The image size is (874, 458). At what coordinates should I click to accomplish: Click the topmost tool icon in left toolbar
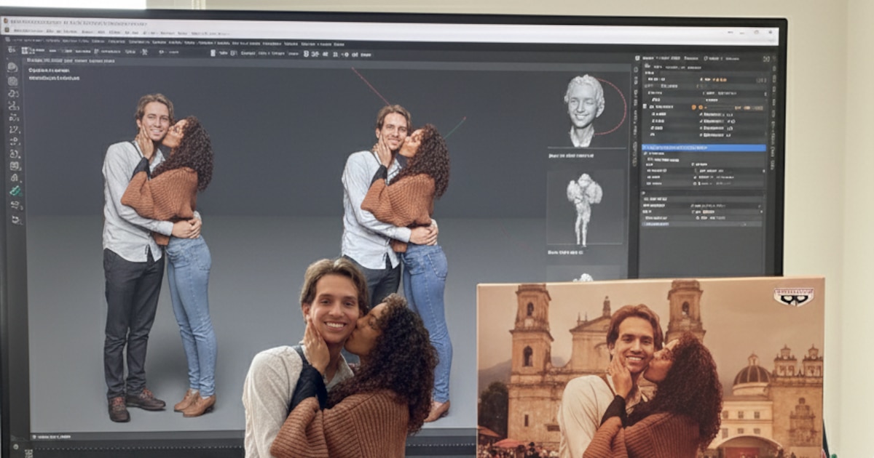pyautogui.click(x=12, y=67)
